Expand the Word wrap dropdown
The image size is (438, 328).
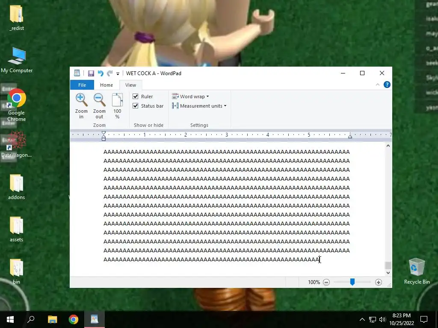point(190,97)
